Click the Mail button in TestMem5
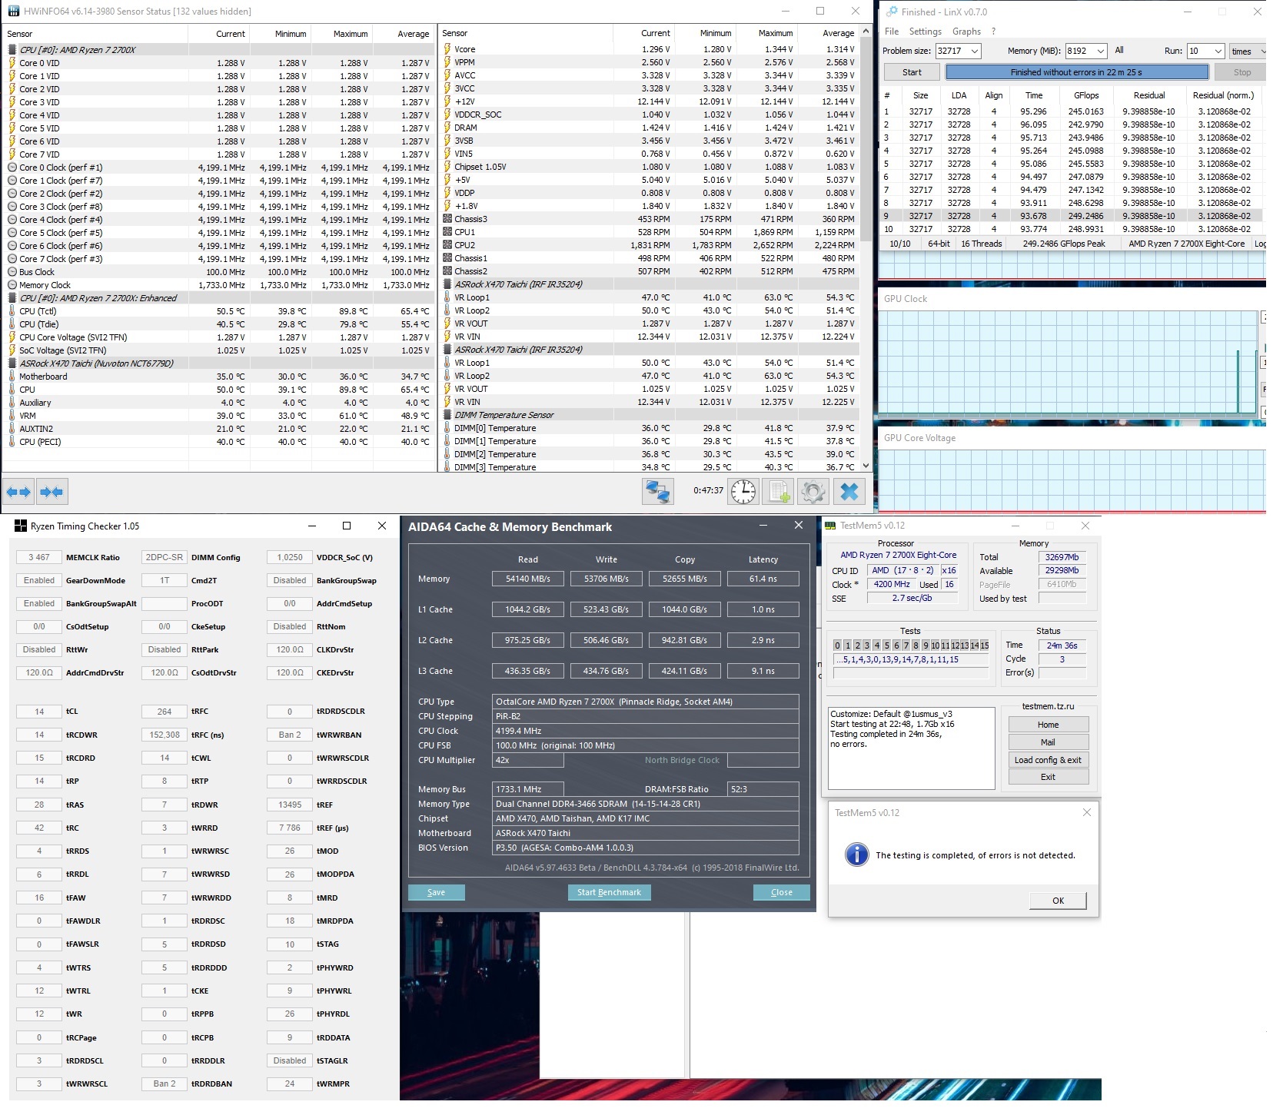The height and width of the screenshot is (1115, 1273). (x=1048, y=742)
